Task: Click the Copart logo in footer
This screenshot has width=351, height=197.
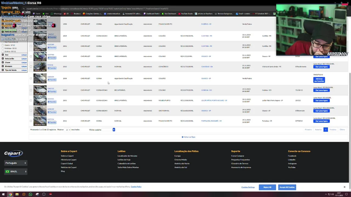Action: tap(13, 153)
